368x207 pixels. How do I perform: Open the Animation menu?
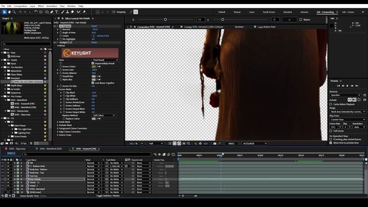(52, 6)
